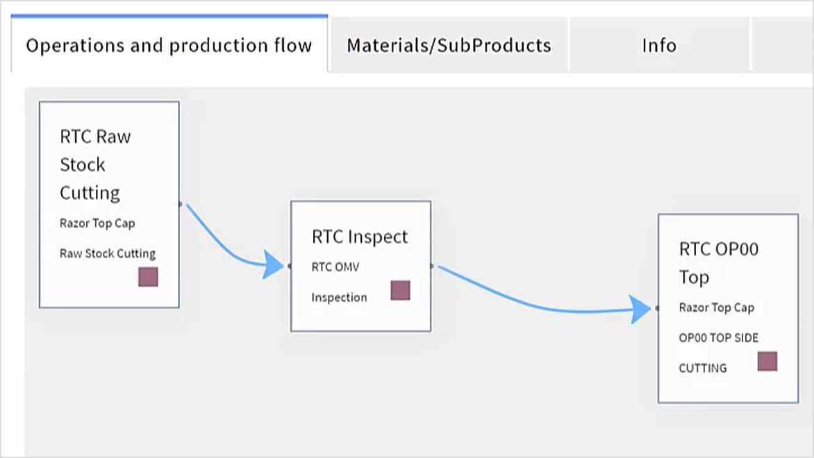
Task: Switch to the Materials/SubProducts tab
Action: point(449,45)
